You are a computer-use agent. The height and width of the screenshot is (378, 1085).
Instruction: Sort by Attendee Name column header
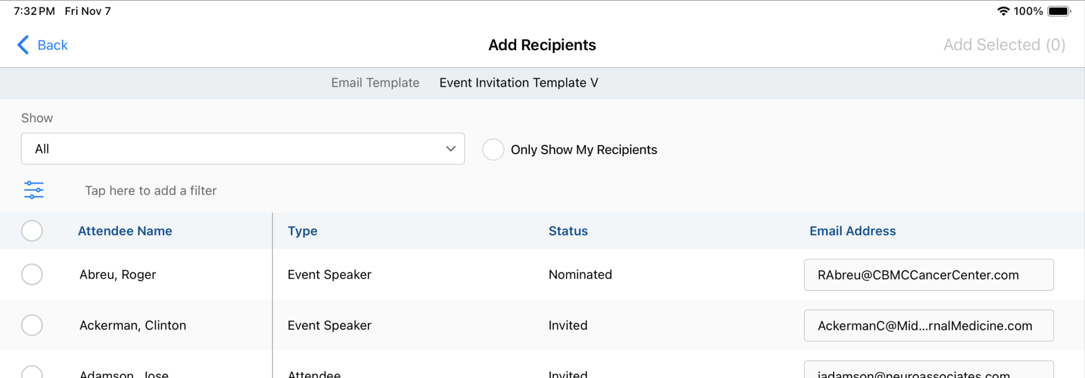(125, 231)
